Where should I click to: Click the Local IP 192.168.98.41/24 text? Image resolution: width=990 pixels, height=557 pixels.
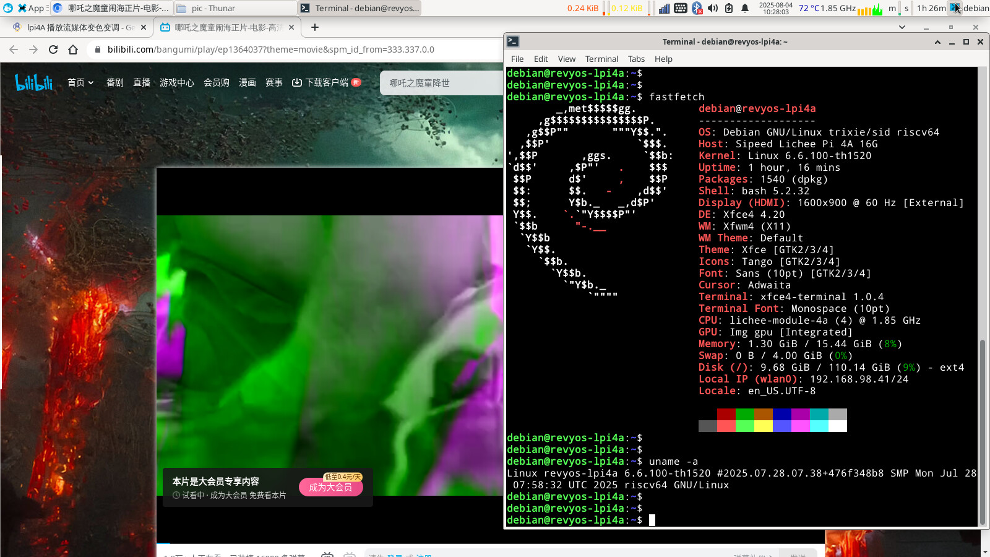803,379
